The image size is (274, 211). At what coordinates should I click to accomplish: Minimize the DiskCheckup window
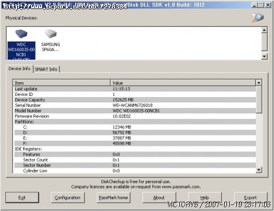click(x=254, y=5)
